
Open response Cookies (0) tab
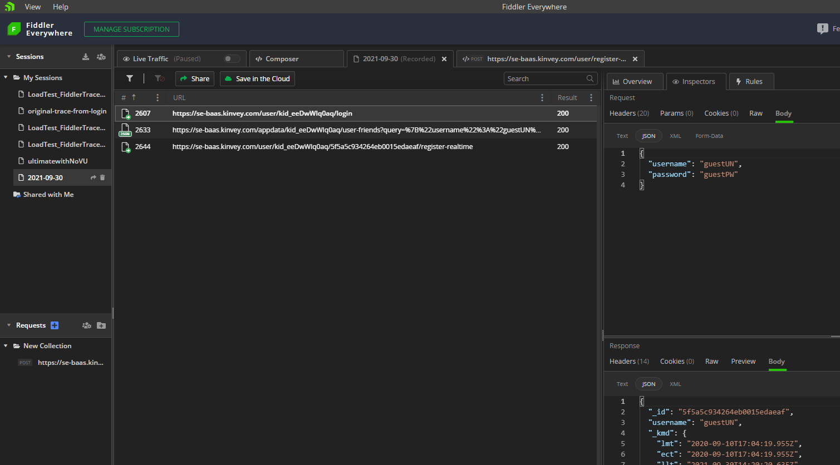click(677, 362)
